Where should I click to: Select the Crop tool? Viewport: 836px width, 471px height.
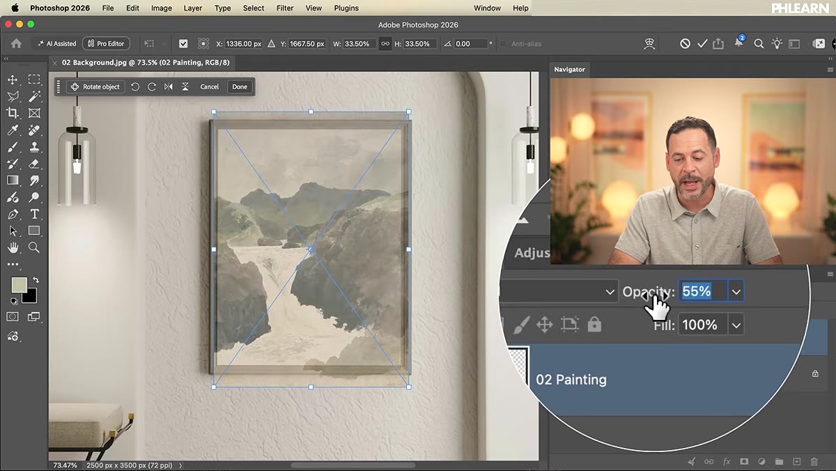point(13,113)
